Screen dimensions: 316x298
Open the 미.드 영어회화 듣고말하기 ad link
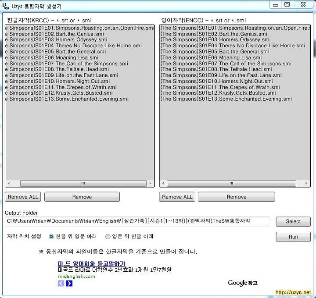tap(91, 263)
